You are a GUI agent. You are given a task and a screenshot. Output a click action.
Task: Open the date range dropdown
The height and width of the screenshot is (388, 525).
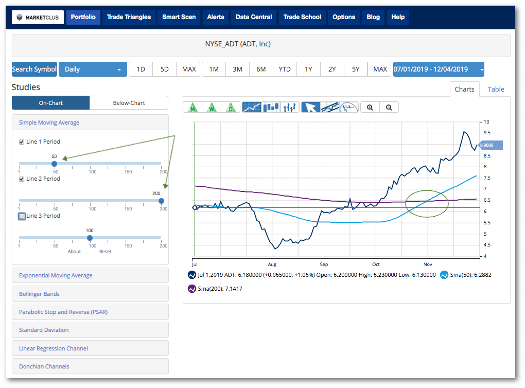[x=439, y=69]
